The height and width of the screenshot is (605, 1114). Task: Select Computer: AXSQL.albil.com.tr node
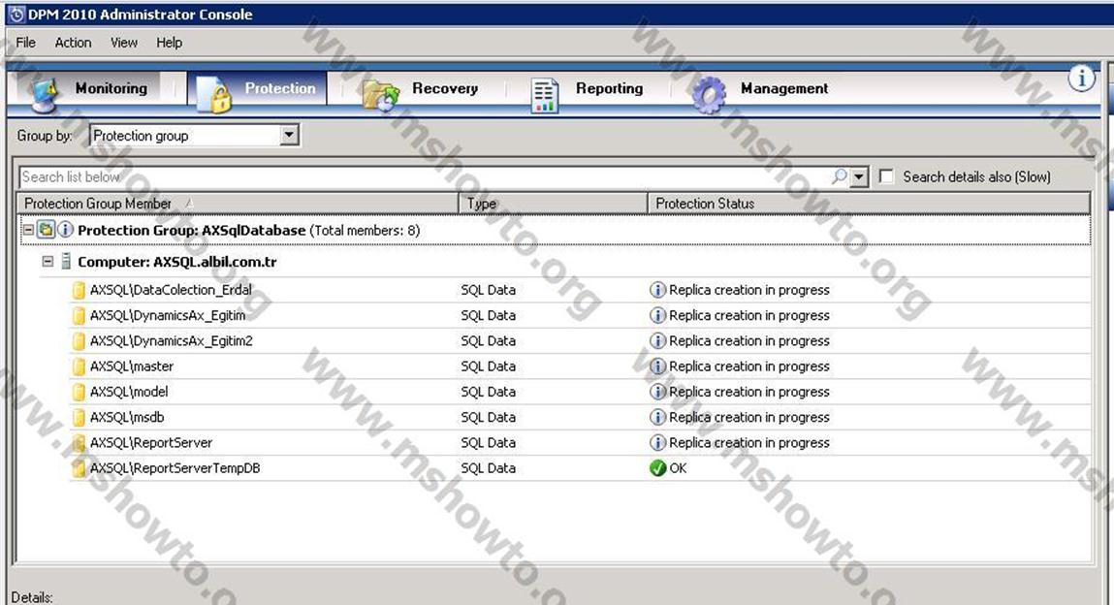tap(176, 262)
